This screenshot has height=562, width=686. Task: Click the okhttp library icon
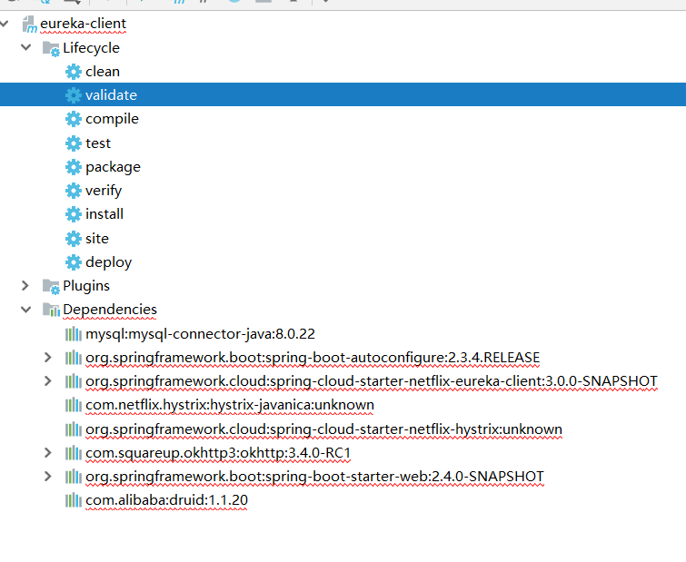coord(73,453)
